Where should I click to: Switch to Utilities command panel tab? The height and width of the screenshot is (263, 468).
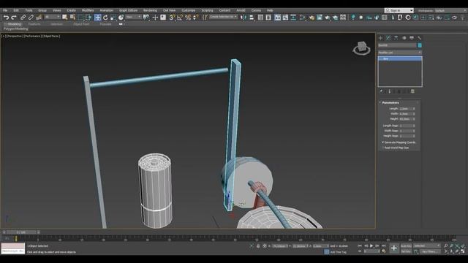click(419, 38)
